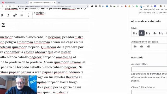
Task: Align heading text left
Action: 135,47
